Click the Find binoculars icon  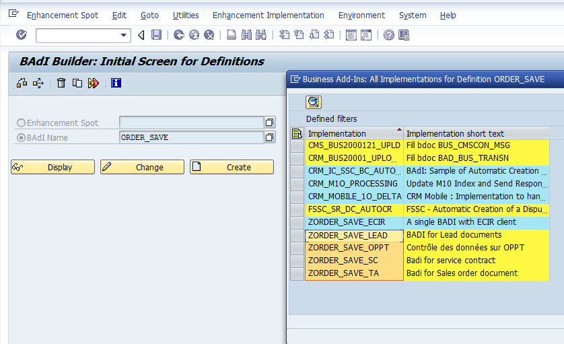click(x=246, y=35)
